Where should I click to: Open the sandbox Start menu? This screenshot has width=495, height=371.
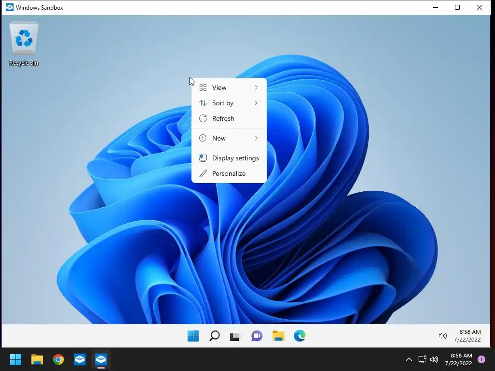pyautogui.click(x=193, y=336)
